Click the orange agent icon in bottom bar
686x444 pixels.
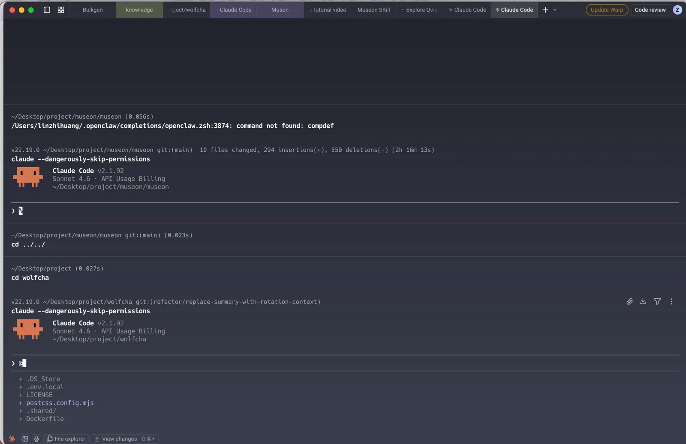[12, 439]
